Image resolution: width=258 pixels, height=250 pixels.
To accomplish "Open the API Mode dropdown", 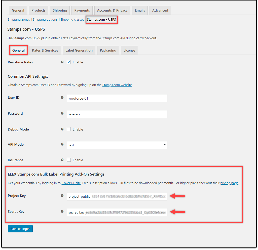I will point(117,145).
